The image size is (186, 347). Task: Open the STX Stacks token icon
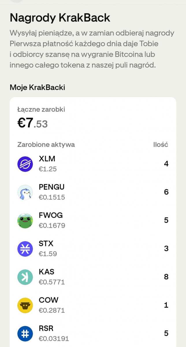(25, 249)
